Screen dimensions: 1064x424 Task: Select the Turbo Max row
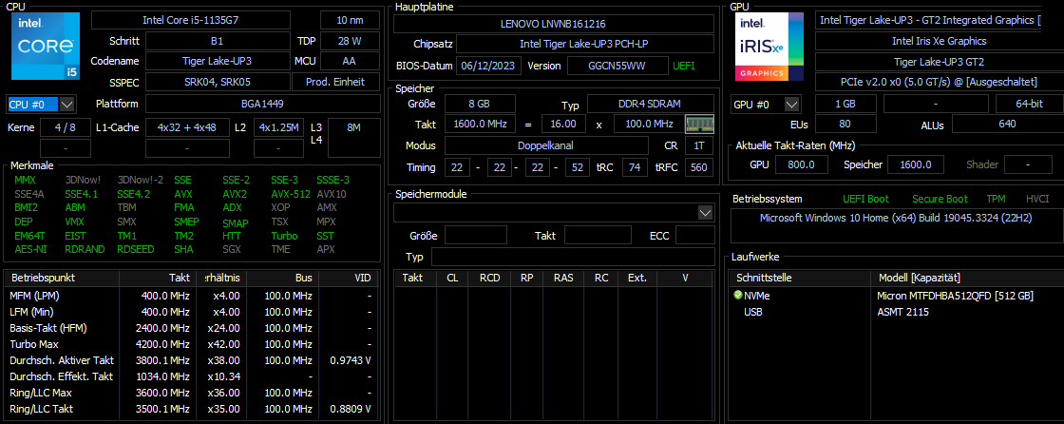pyautogui.click(x=191, y=344)
